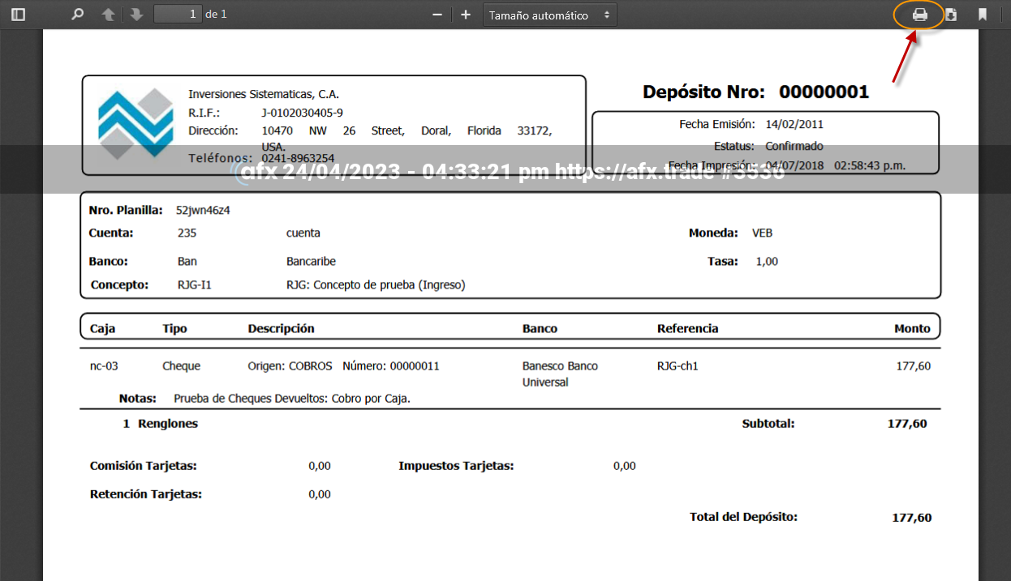The height and width of the screenshot is (581, 1011).
Task: Click the page number input field
Action: 178,15
